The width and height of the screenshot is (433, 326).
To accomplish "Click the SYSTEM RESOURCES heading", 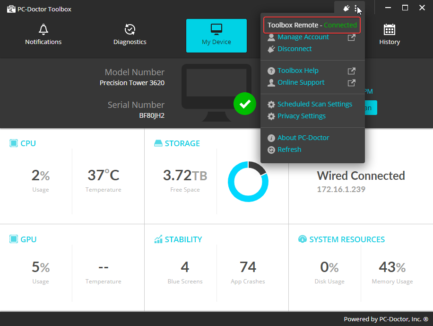I will click(347, 239).
